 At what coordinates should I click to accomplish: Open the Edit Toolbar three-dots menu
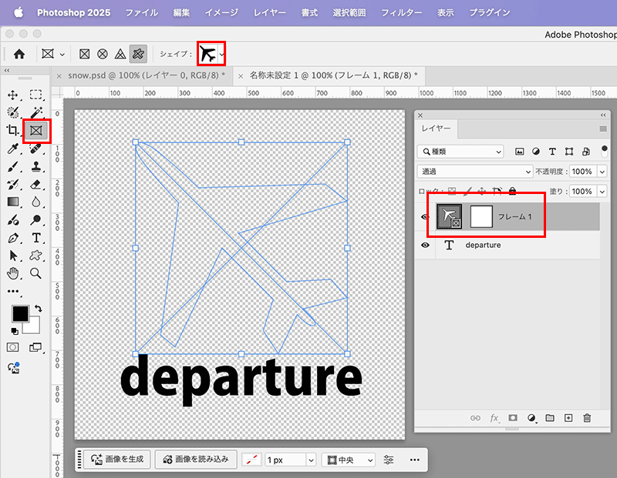pyautogui.click(x=12, y=292)
